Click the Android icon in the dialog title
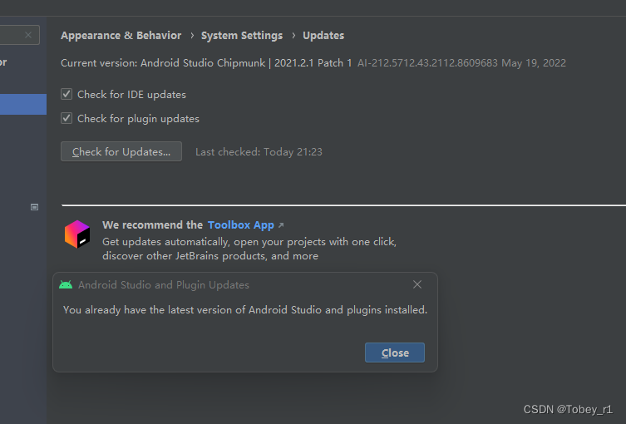The image size is (626, 424). click(x=66, y=284)
